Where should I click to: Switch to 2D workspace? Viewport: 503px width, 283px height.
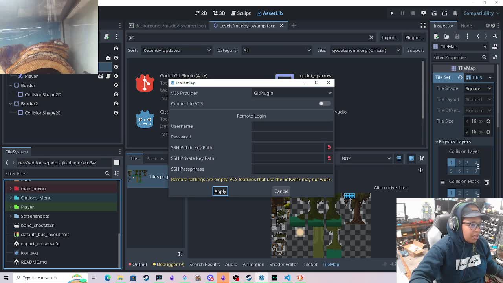coord(201,13)
